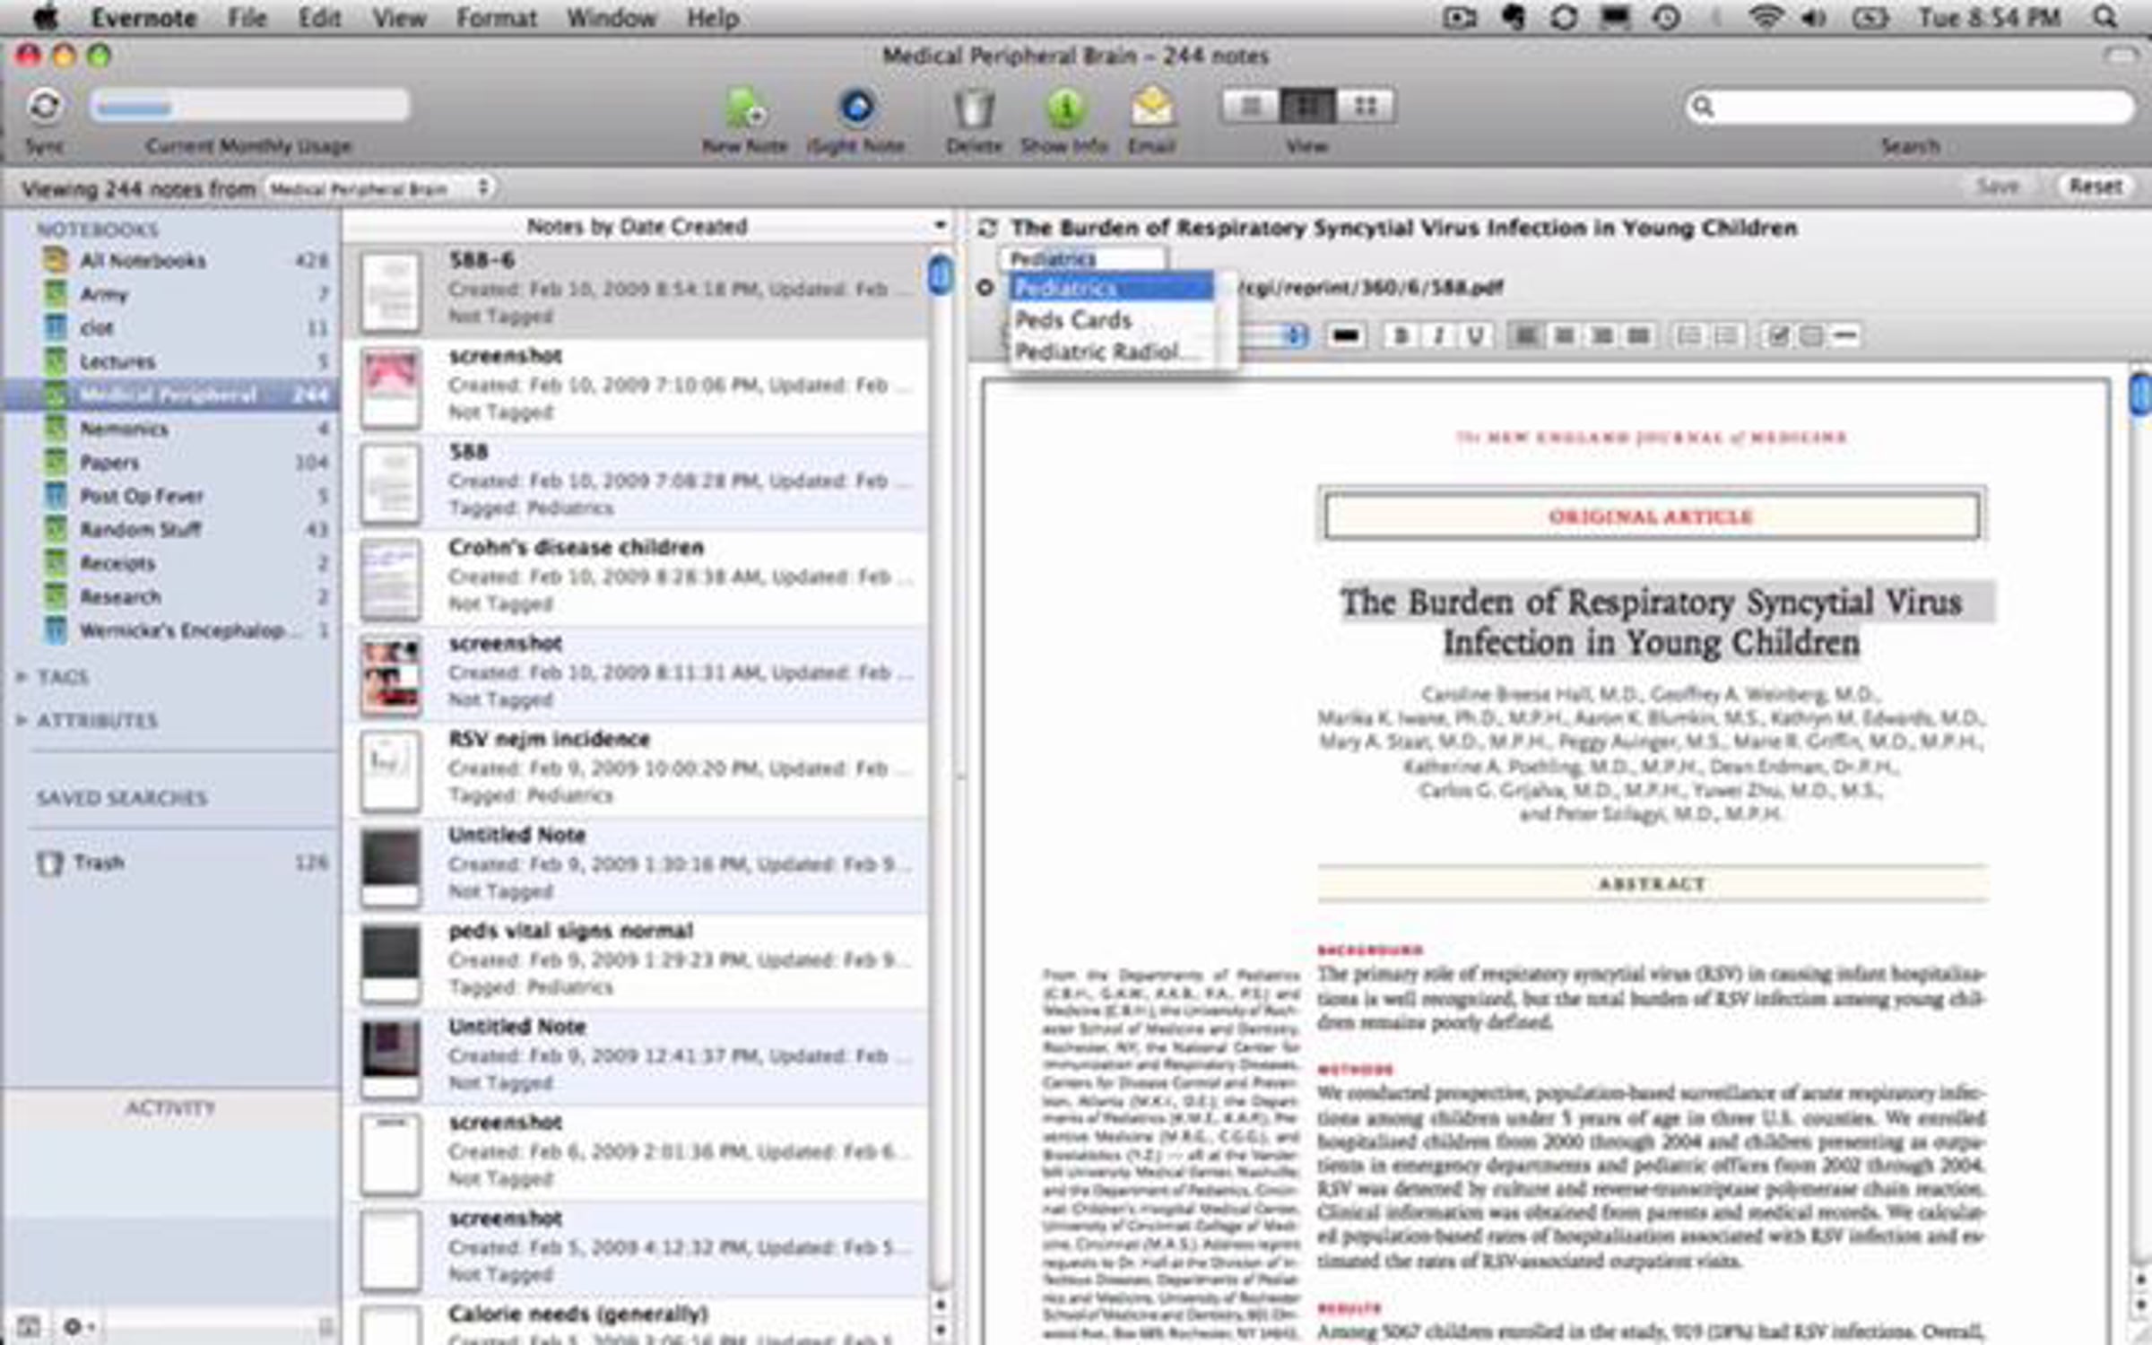2152x1345 pixels.
Task: Open the View menu
Action: (x=399, y=18)
